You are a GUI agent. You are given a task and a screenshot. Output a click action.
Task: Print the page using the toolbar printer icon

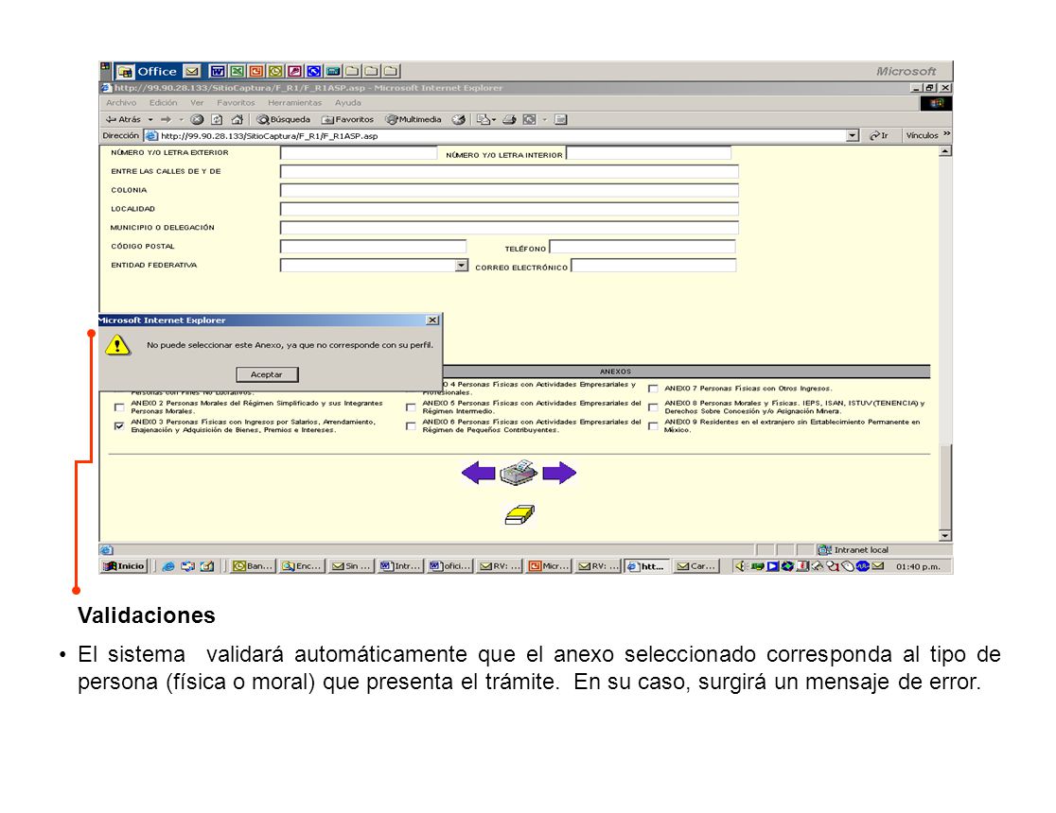pyautogui.click(x=509, y=120)
